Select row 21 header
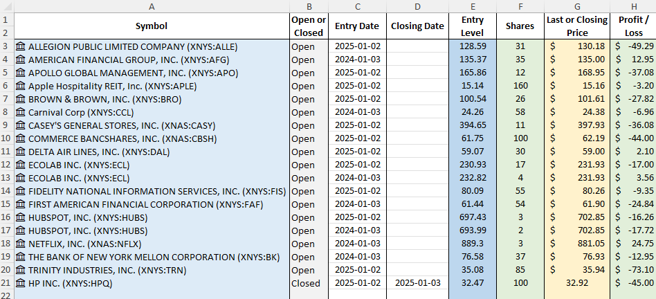Viewport: 656px width, 299px height. tap(6, 283)
